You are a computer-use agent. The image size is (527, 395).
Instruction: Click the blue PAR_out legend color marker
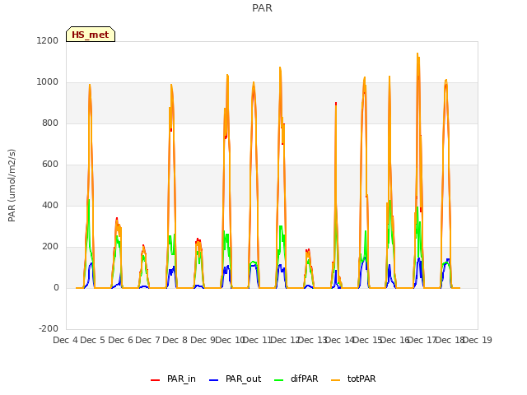click(x=214, y=380)
